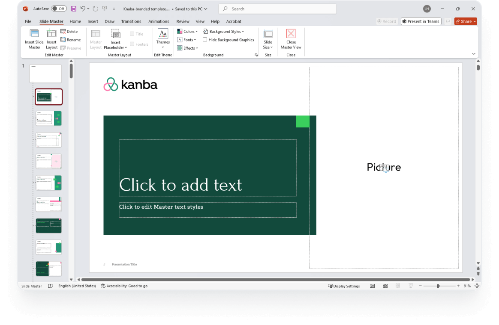Go to the Transitions tab
Screen dimensions: 499x325
coord(131,21)
